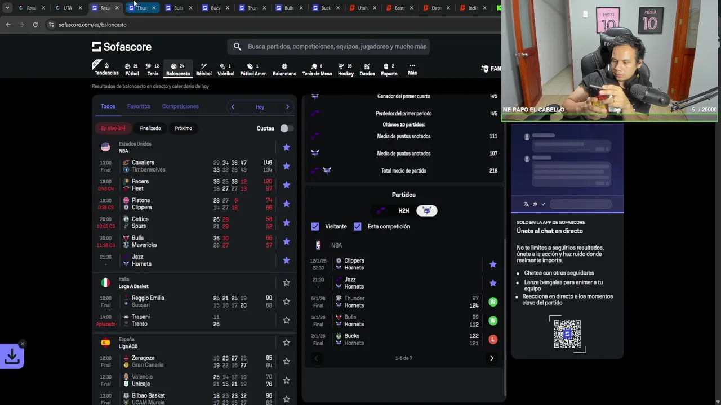Filter by En Vivo matches

click(x=113, y=128)
